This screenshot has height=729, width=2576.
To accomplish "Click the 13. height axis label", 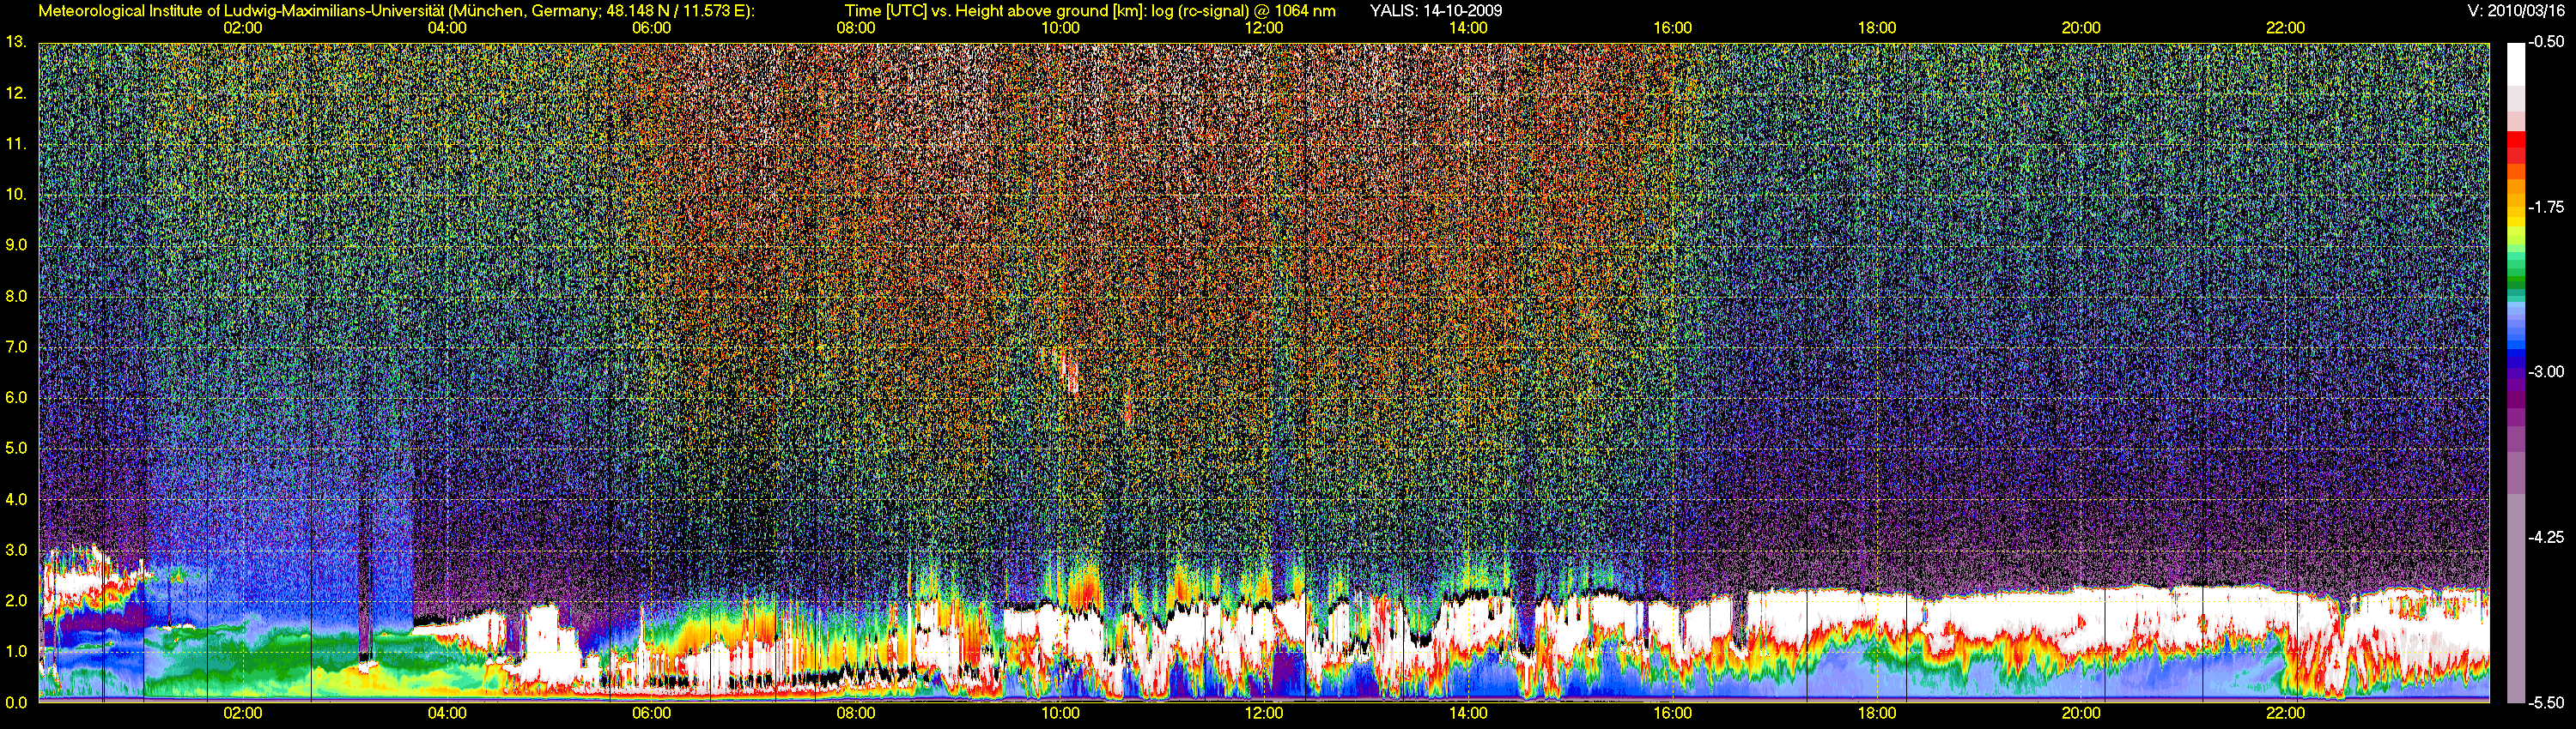I will tap(16, 42).
